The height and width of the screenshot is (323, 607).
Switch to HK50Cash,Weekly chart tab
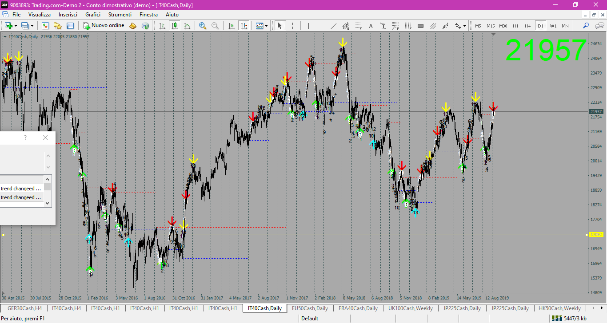(x=559, y=308)
